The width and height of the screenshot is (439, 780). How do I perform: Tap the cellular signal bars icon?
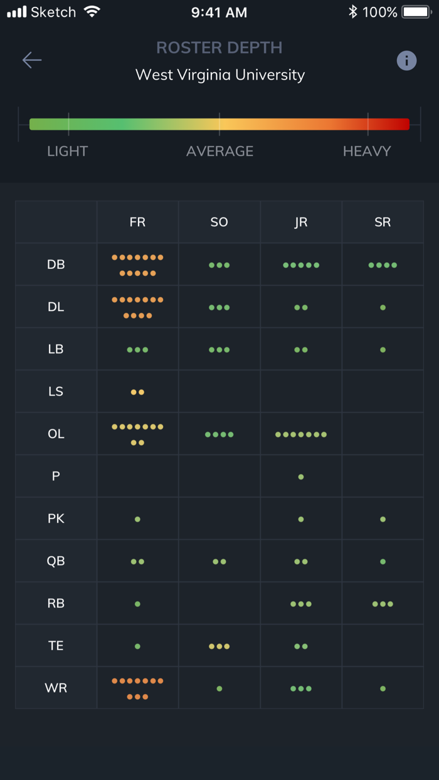pos(17,12)
